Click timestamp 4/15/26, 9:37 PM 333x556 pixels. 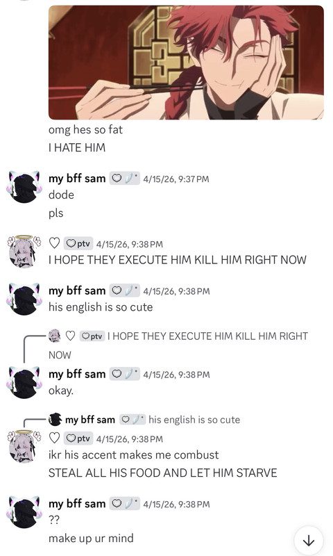pyautogui.click(x=176, y=179)
